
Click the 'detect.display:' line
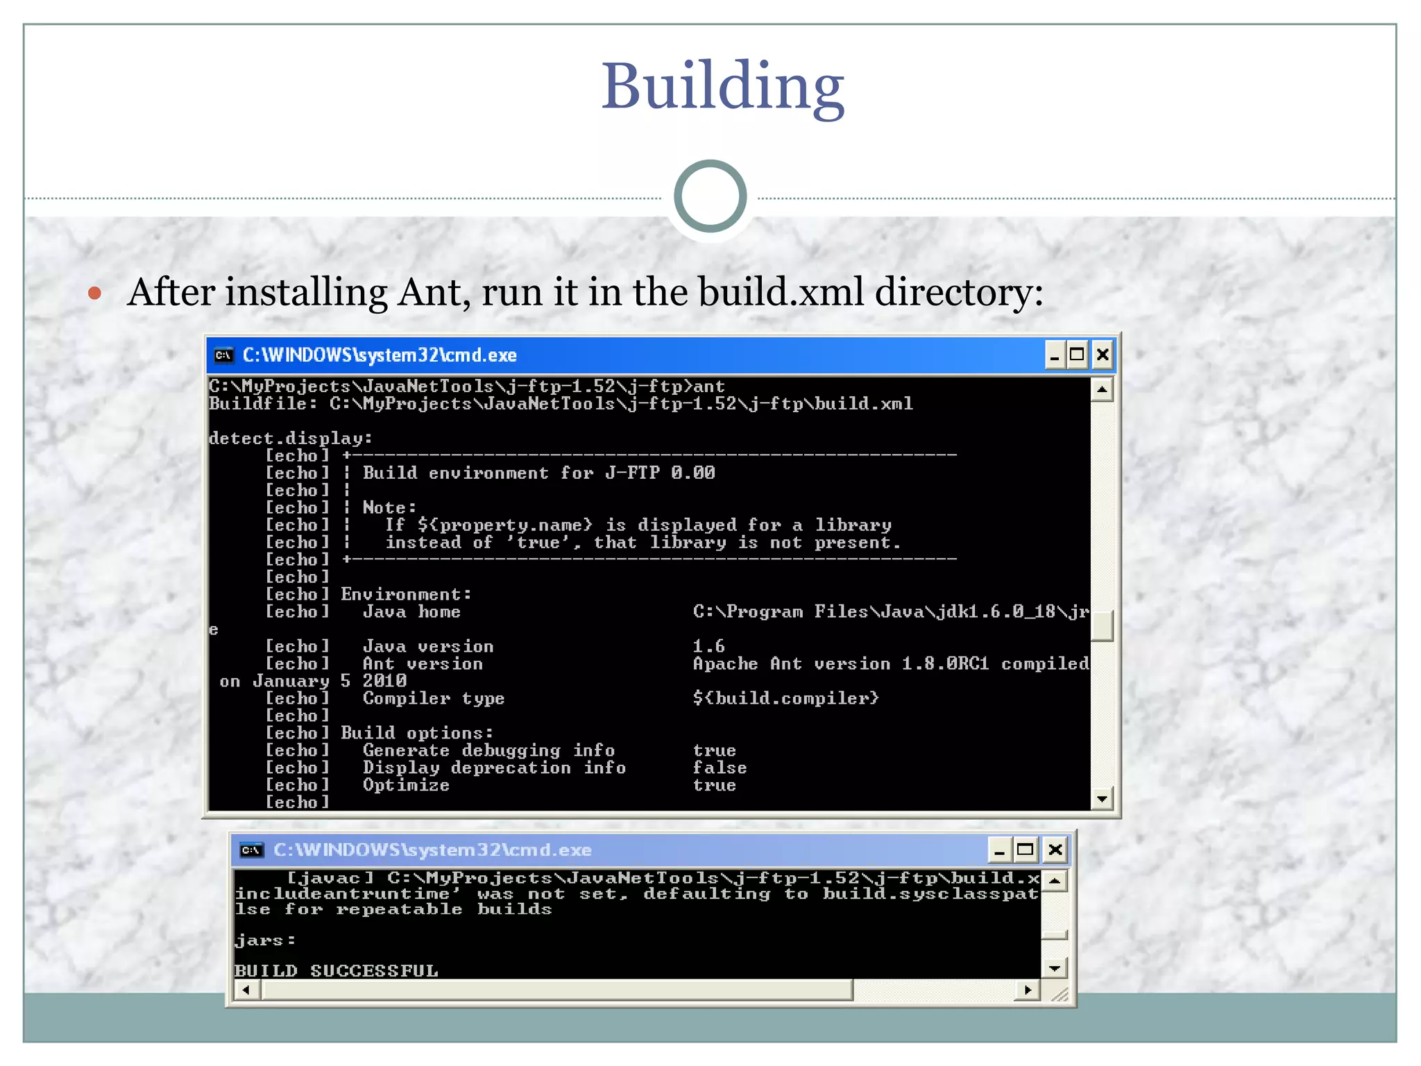pos(291,439)
